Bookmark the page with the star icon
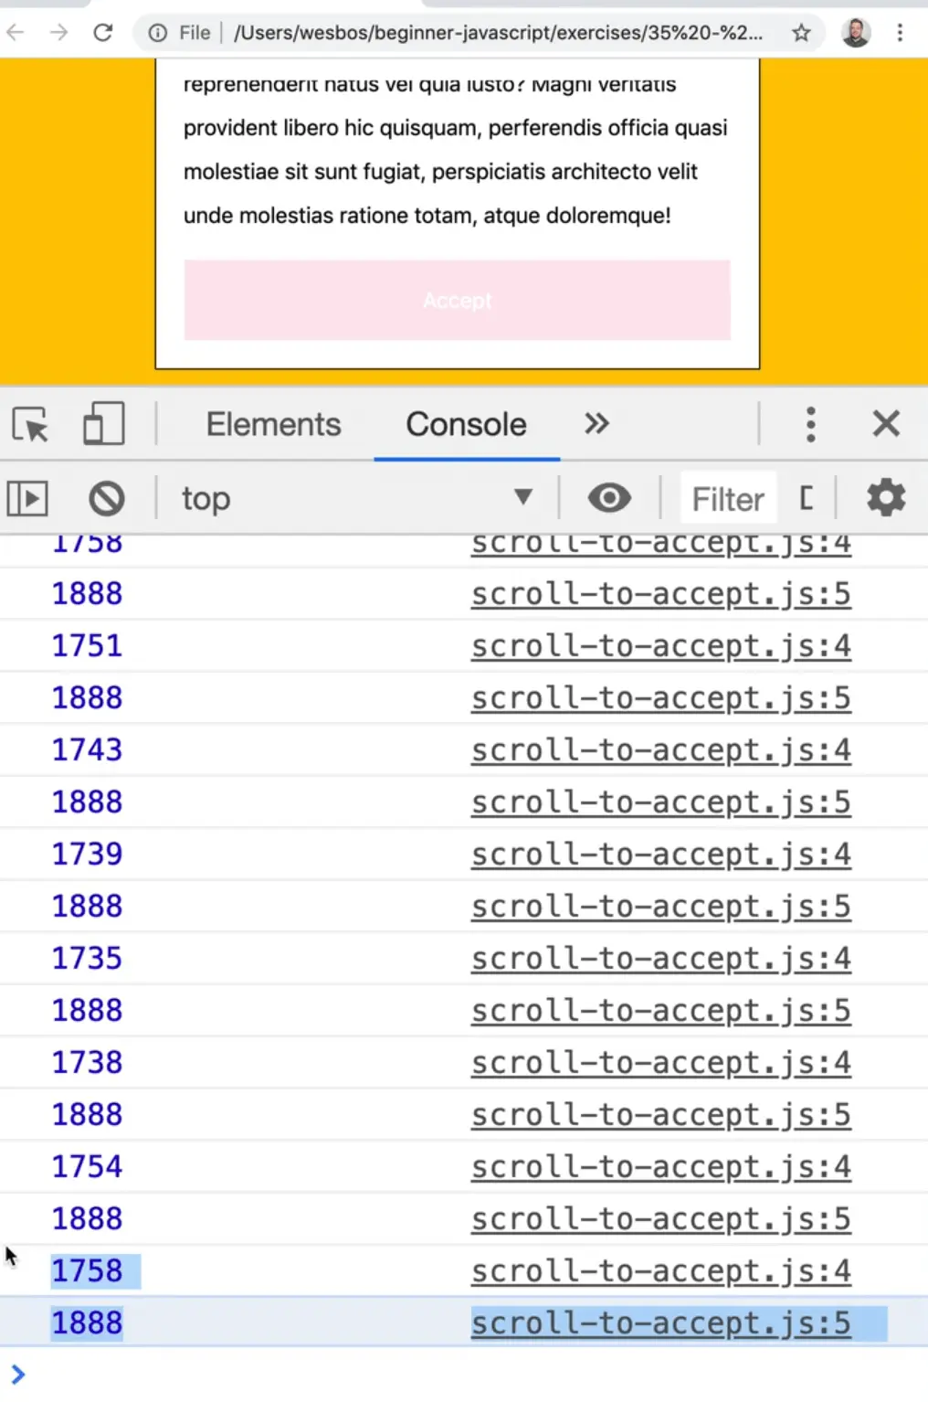This screenshot has width=928, height=1402. click(x=801, y=33)
